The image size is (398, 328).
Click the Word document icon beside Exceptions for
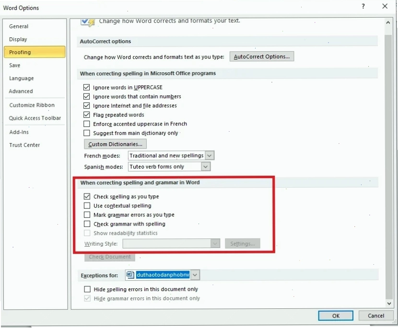(130, 275)
